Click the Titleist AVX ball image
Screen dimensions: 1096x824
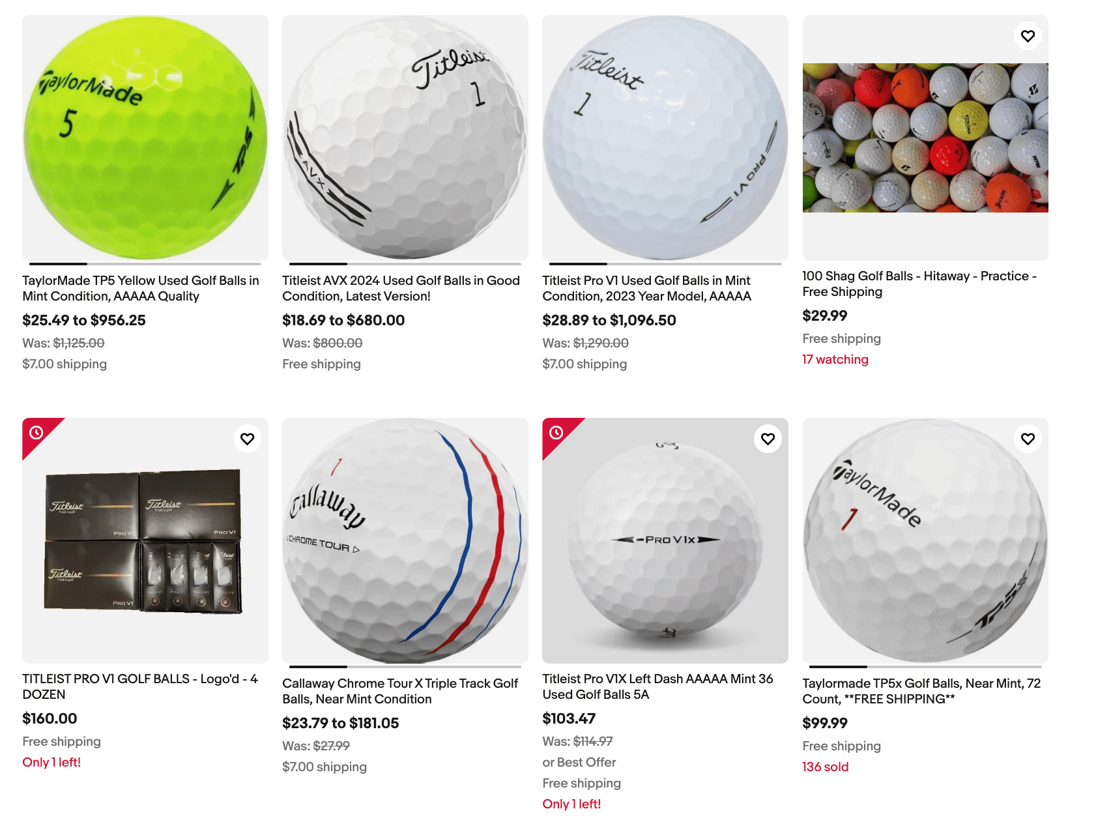pos(405,138)
